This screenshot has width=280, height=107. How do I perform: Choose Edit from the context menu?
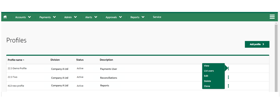click(x=206, y=76)
